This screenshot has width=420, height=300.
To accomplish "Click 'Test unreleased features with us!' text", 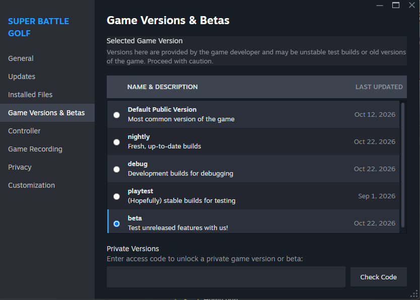I will click(x=178, y=228).
